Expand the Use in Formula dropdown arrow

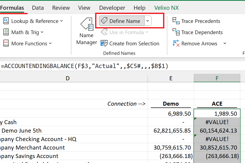pyautogui.click(x=147, y=32)
